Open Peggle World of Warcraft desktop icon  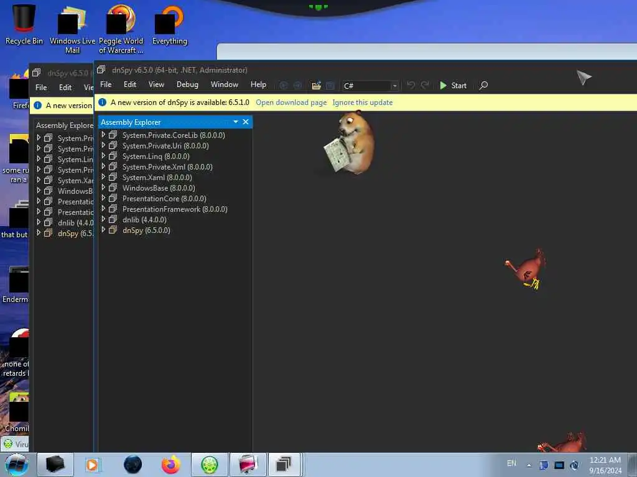pos(121,29)
